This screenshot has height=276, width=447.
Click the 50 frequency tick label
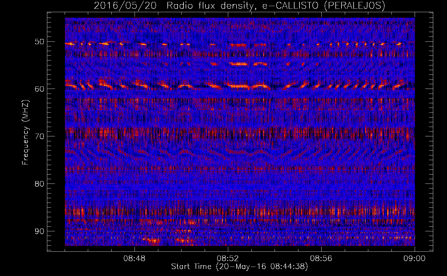pos(40,42)
